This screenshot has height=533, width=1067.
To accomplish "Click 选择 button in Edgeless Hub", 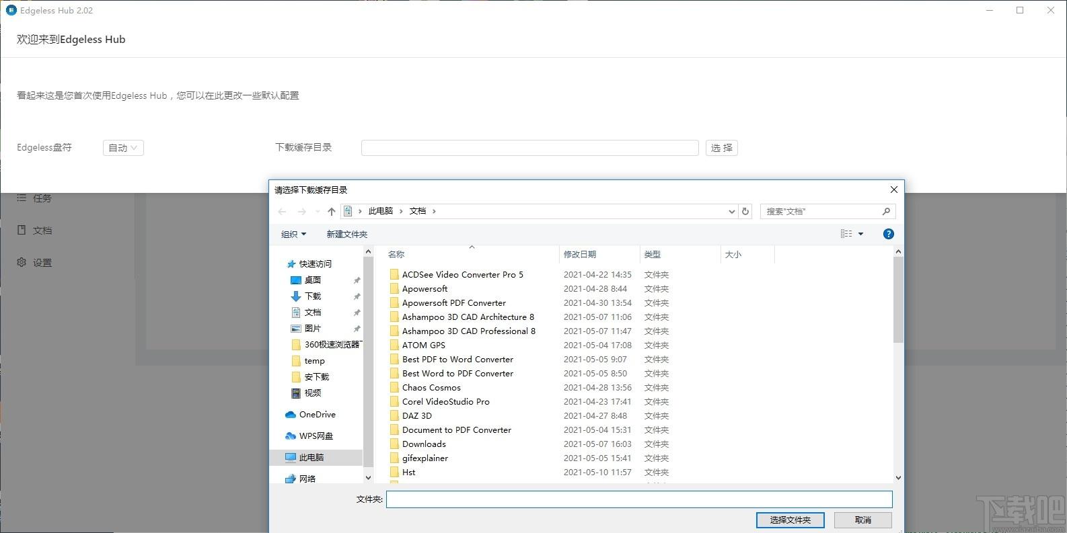I will pyautogui.click(x=722, y=148).
